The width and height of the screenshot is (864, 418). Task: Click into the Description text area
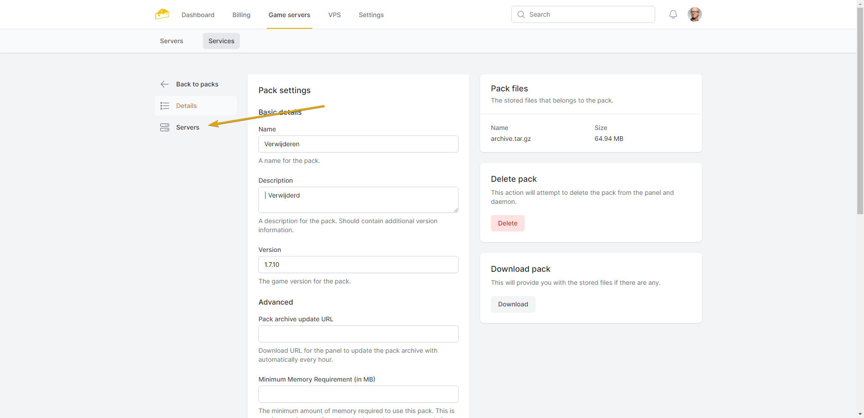click(358, 200)
